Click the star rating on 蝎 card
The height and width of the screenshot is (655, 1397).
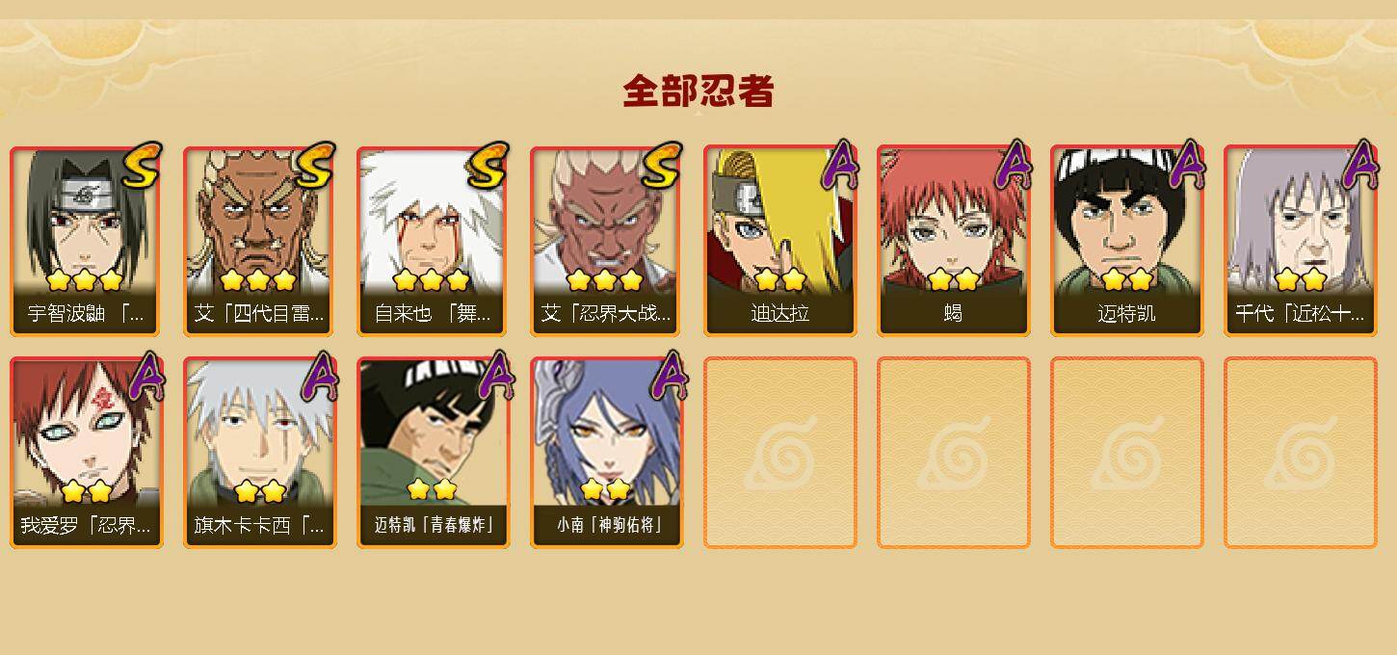(x=953, y=279)
